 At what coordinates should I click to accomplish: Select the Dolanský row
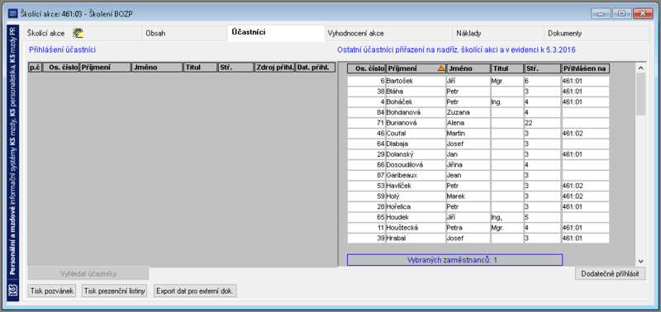point(478,154)
